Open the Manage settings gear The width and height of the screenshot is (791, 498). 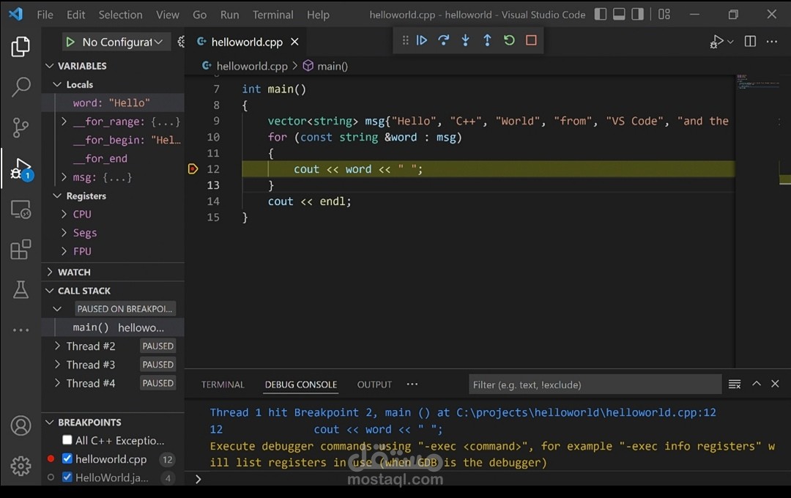click(21, 467)
